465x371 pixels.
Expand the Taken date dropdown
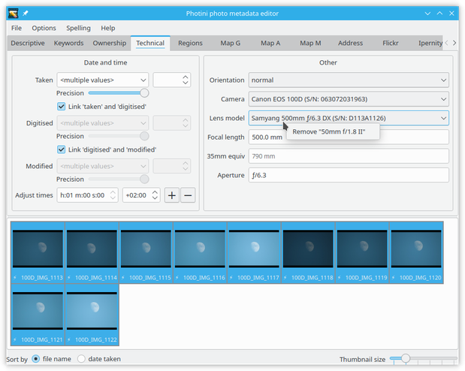point(143,80)
